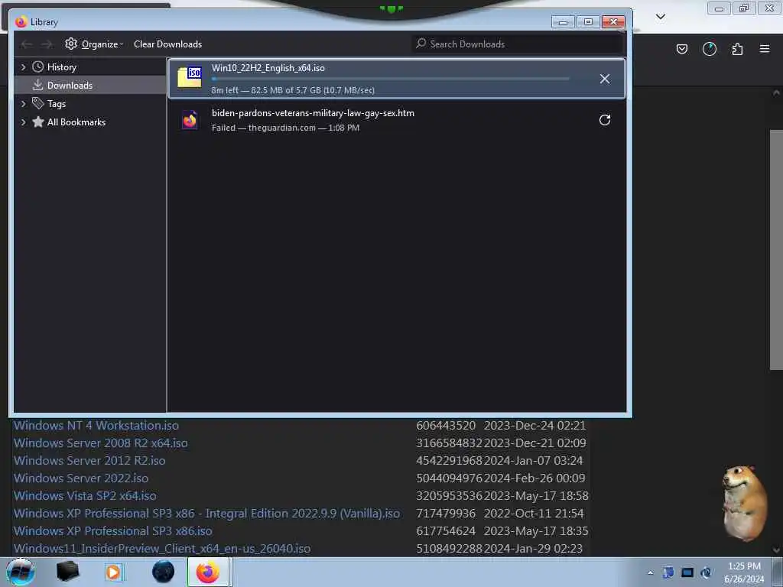Image resolution: width=783 pixels, height=587 pixels.
Task: Click the Organize gear icon
Action: click(71, 44)
